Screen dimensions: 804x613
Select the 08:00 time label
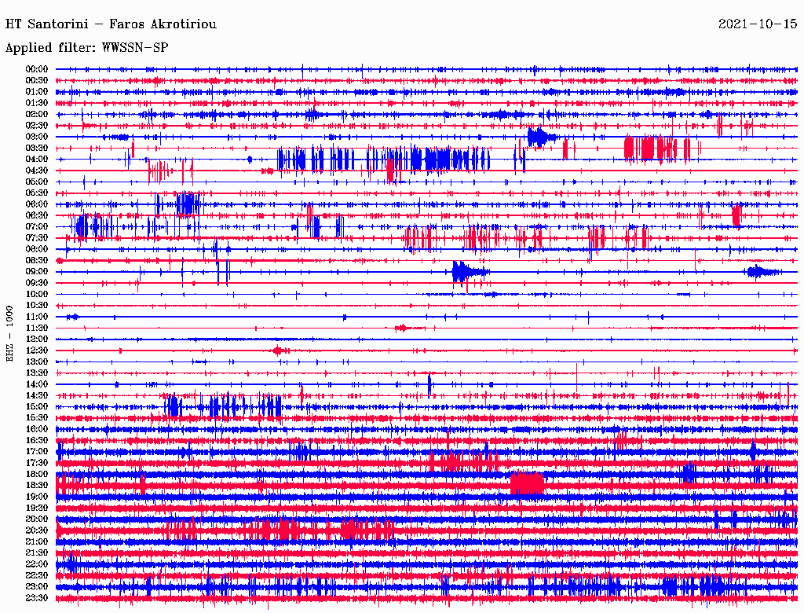(37, 249)
